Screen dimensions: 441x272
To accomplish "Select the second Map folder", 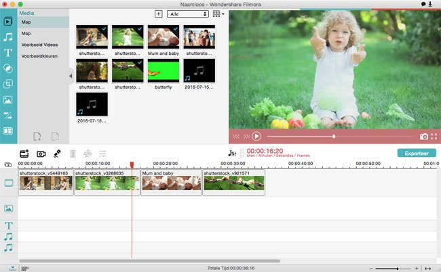I will pos(43,33).
